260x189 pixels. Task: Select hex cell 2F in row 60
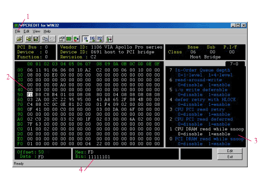(x=124, y=100)
